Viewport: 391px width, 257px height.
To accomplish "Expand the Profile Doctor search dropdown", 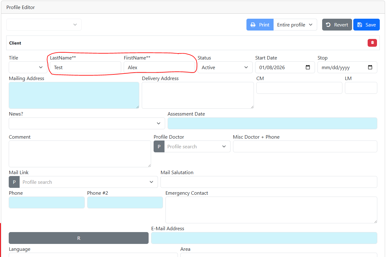I will 197,146.
